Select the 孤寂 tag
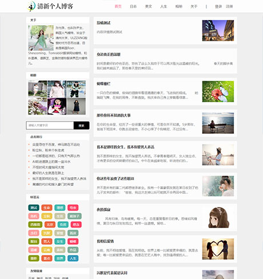This screenshot has height=279, width=263. point(73,233)
